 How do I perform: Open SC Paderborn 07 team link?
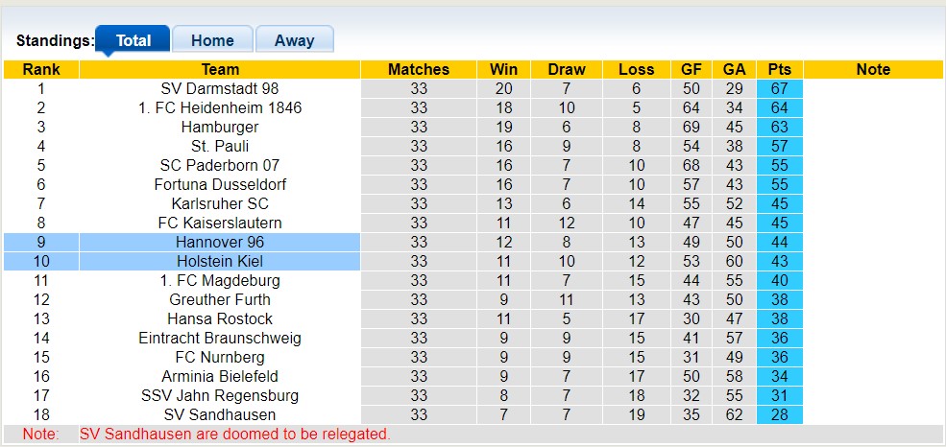click(220, 165)
